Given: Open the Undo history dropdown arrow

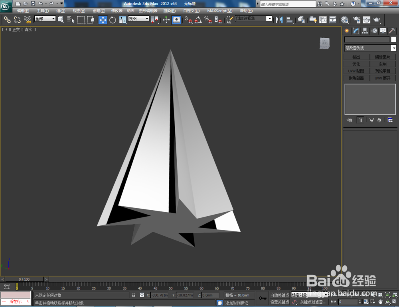Looking at the screenshot, I should (x=46, y=4).
